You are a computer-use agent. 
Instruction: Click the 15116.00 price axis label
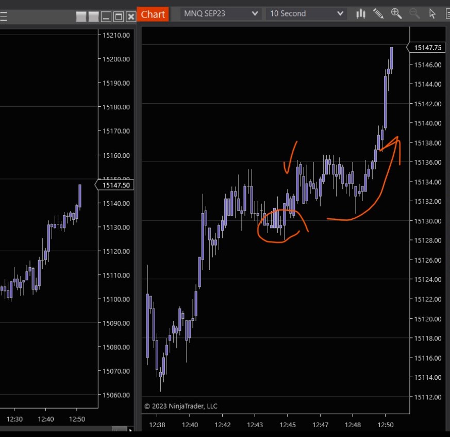pyautogui.click(x=428, y=358)
